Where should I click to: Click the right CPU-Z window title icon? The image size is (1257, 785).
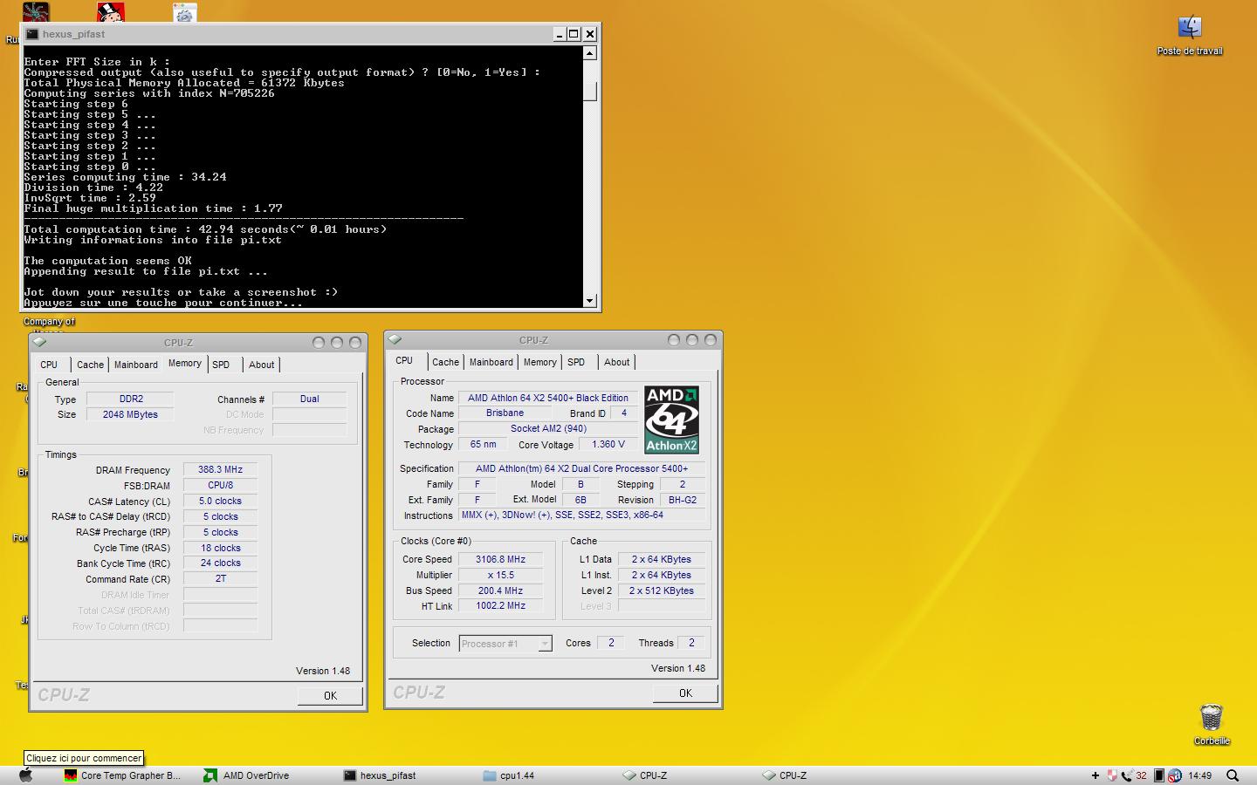[395, 339]
